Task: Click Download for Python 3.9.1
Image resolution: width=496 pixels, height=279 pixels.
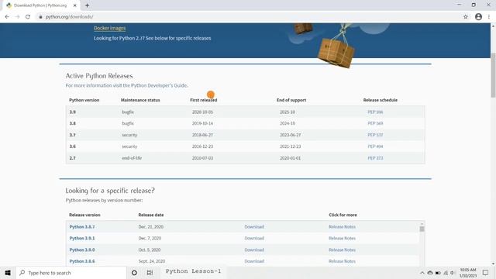Action: (254, 238)
